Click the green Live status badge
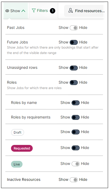Image resolution: width=111 pixels, height=190 pixels. 17,164
